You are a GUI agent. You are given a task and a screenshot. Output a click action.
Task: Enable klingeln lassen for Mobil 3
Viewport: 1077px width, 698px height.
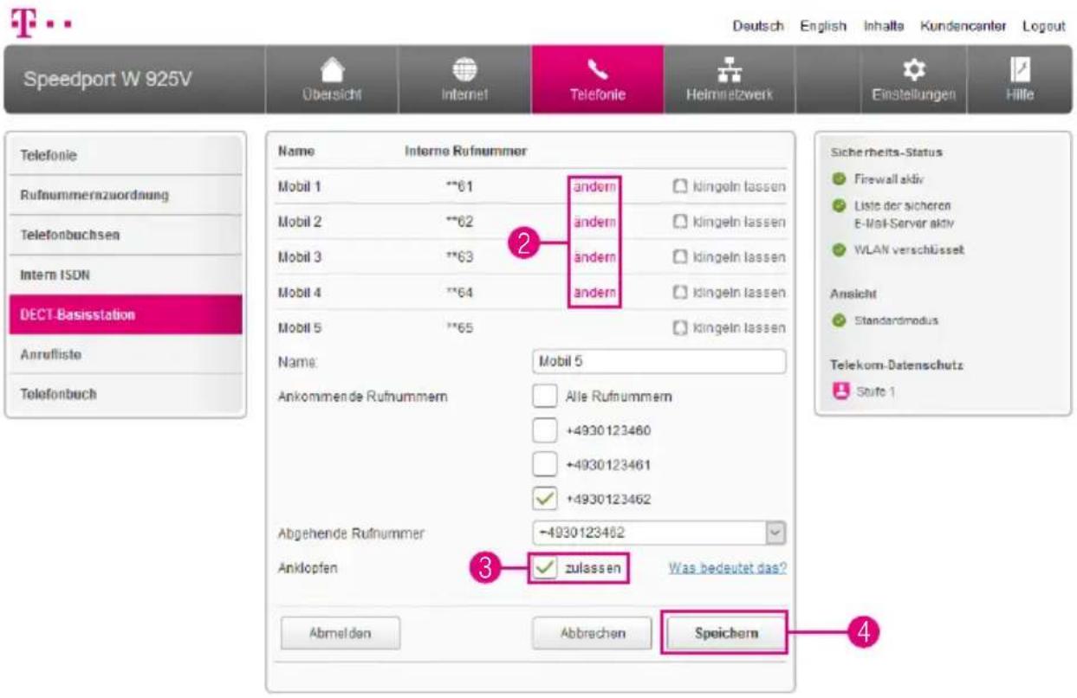click(x=681, y=258)
